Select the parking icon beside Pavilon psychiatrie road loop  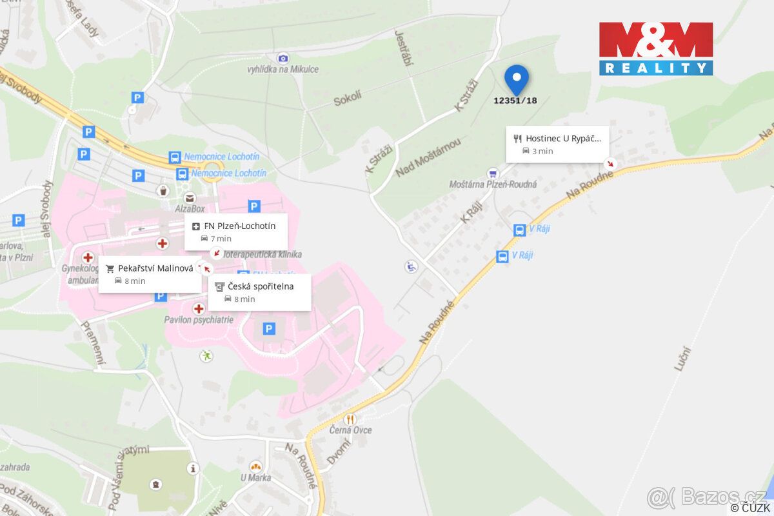click(269, 329)
